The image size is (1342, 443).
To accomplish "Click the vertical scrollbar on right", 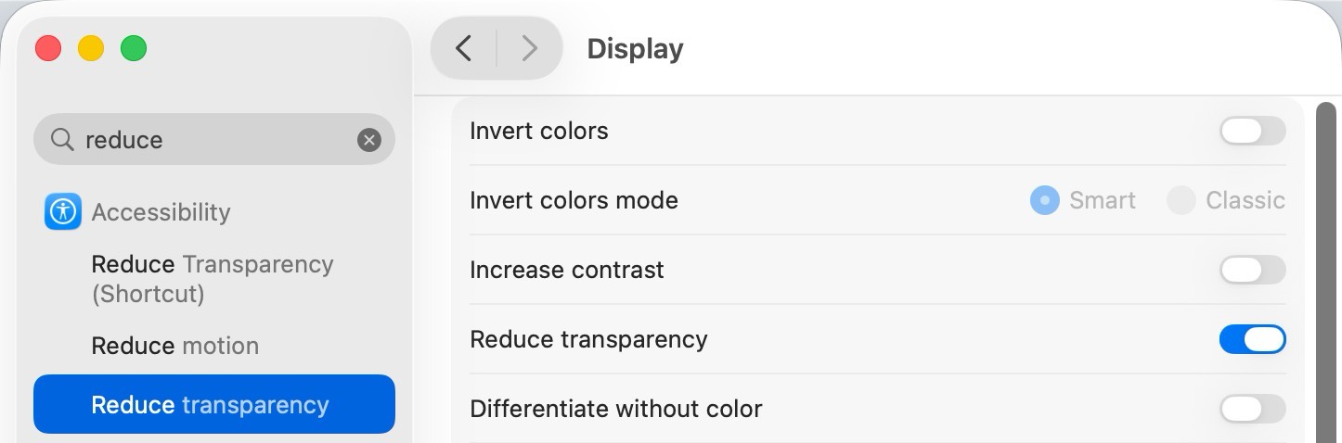I will pyautogui.click(x=1325, y=269).
